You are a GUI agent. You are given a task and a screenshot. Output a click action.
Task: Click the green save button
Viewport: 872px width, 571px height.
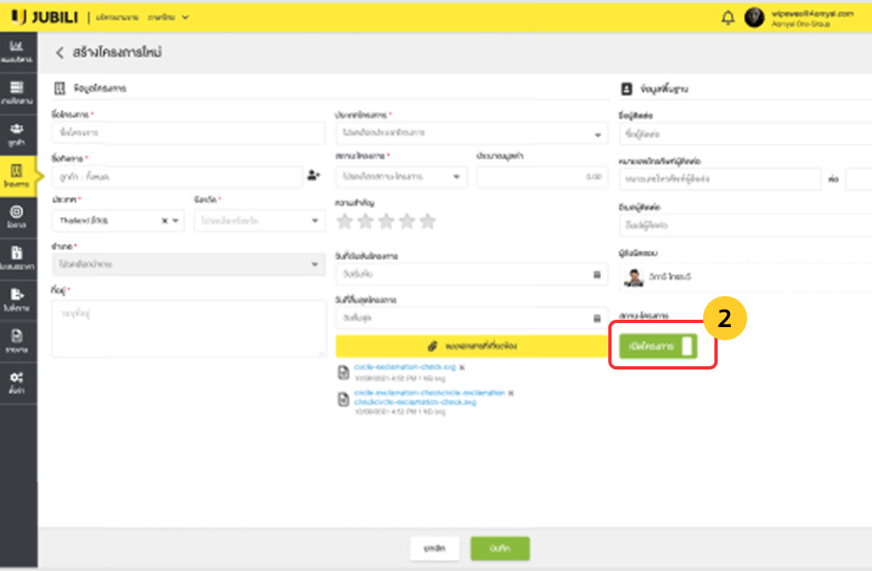pos(500,549)
